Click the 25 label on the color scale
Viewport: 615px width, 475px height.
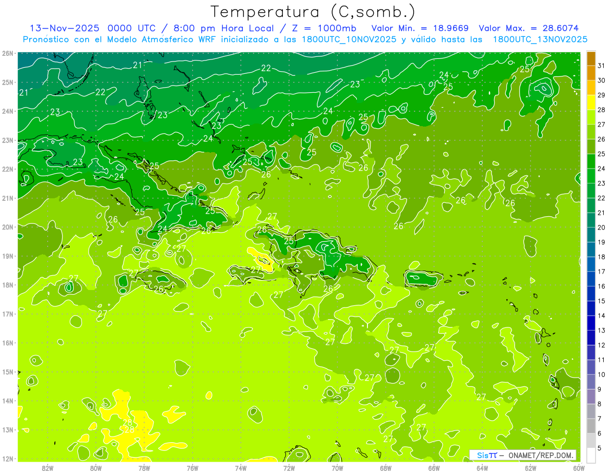pyautogui.click(x=601, y=154)
